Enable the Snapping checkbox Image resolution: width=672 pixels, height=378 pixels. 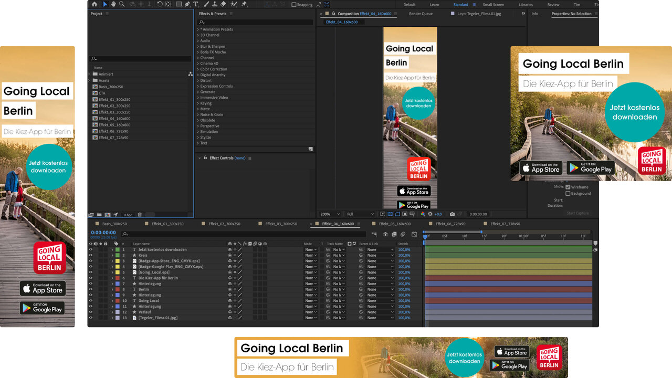[x=294, y=5]
